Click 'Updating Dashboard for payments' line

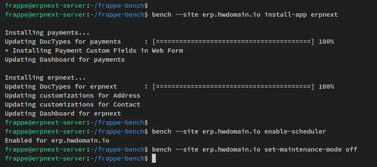pyautogui.click(x=65, y=60)
